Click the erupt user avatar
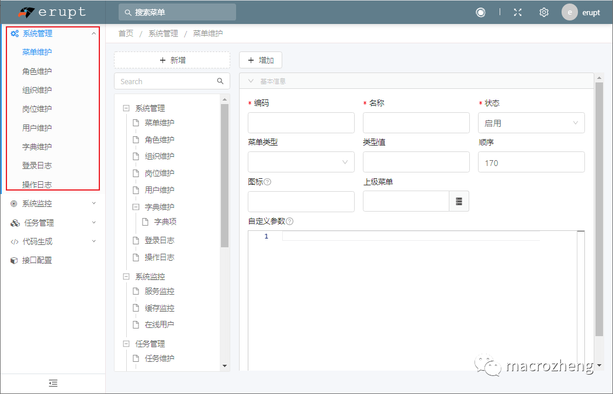Screen dimensions: 613x394 [x=570, y=12]
